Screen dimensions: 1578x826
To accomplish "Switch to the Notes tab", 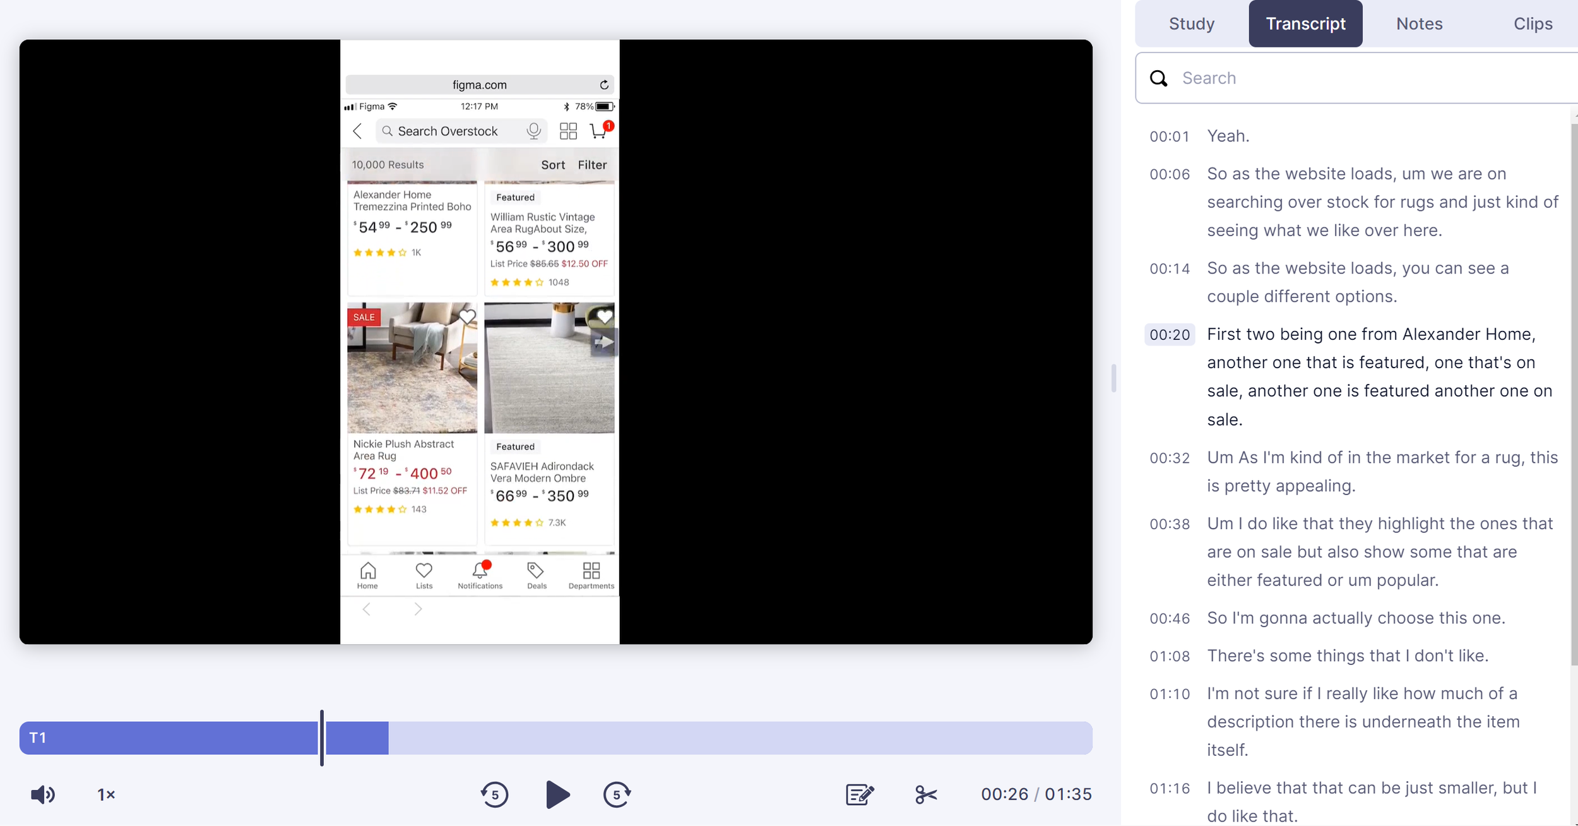I will coord(1419,23).
